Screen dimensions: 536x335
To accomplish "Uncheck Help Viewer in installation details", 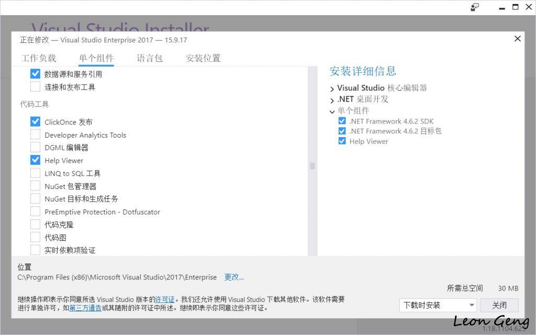I will tap(342, 141).
